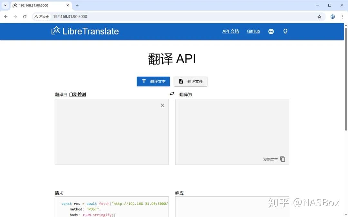348x217 pixels.
Task: Open a new browser tab
Action: pyautogui.click(x=77, y=5)
